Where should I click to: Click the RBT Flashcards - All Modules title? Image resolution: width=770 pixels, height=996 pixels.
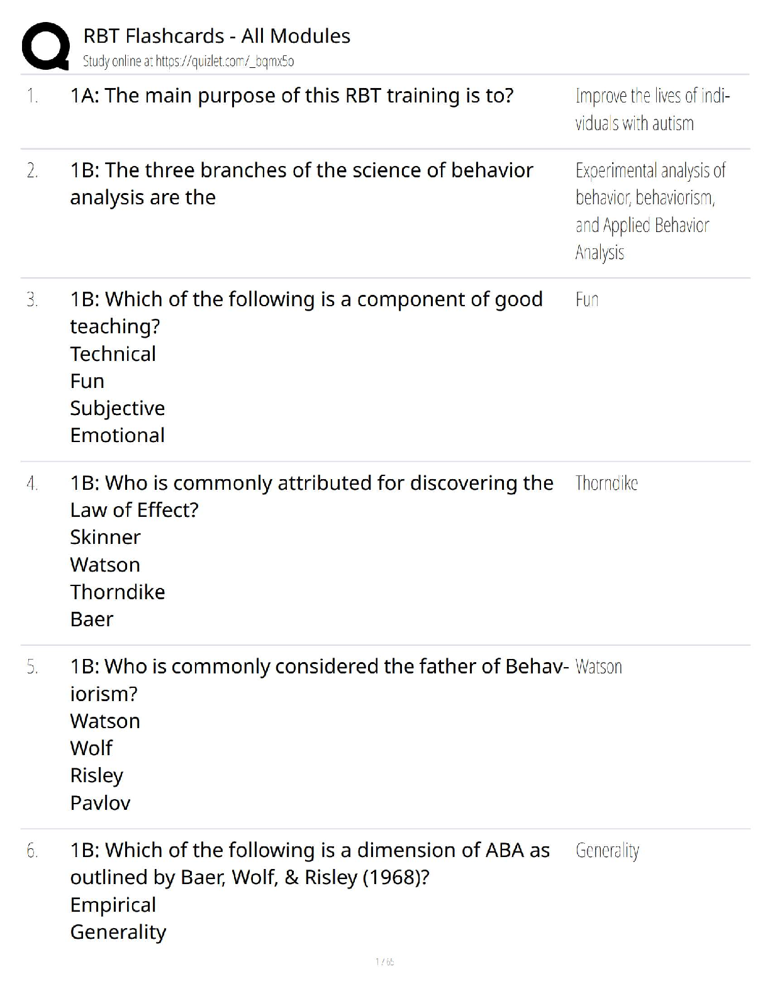point(216,36)
